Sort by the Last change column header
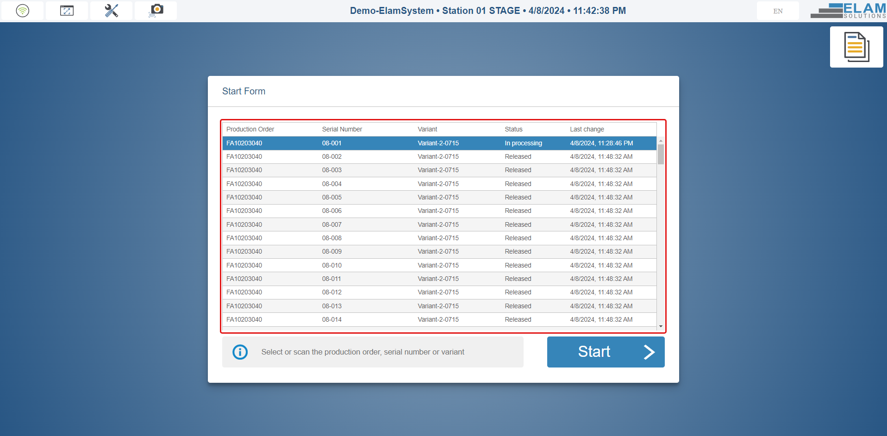The width and height of the screenshot is (887, 436). point(587,129)
